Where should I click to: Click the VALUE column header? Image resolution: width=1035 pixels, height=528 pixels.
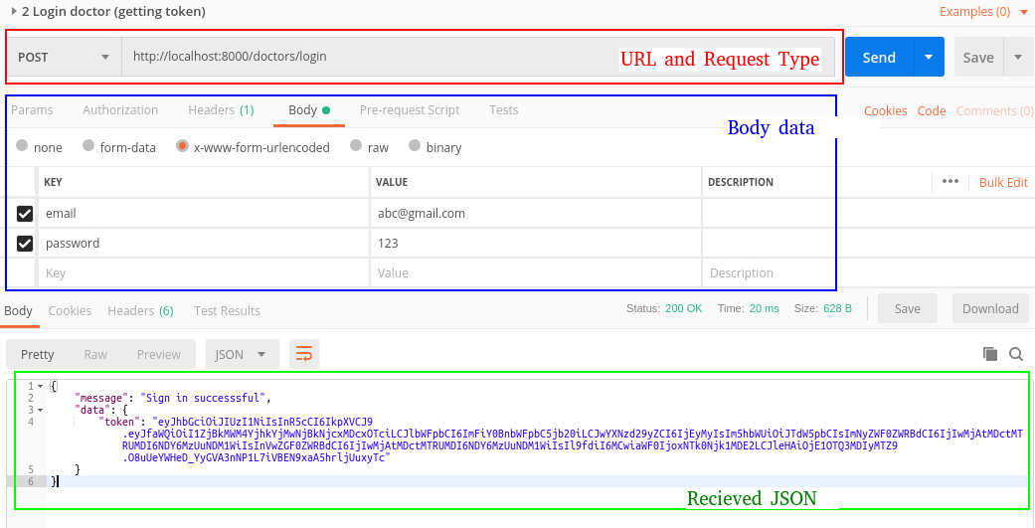392,182
